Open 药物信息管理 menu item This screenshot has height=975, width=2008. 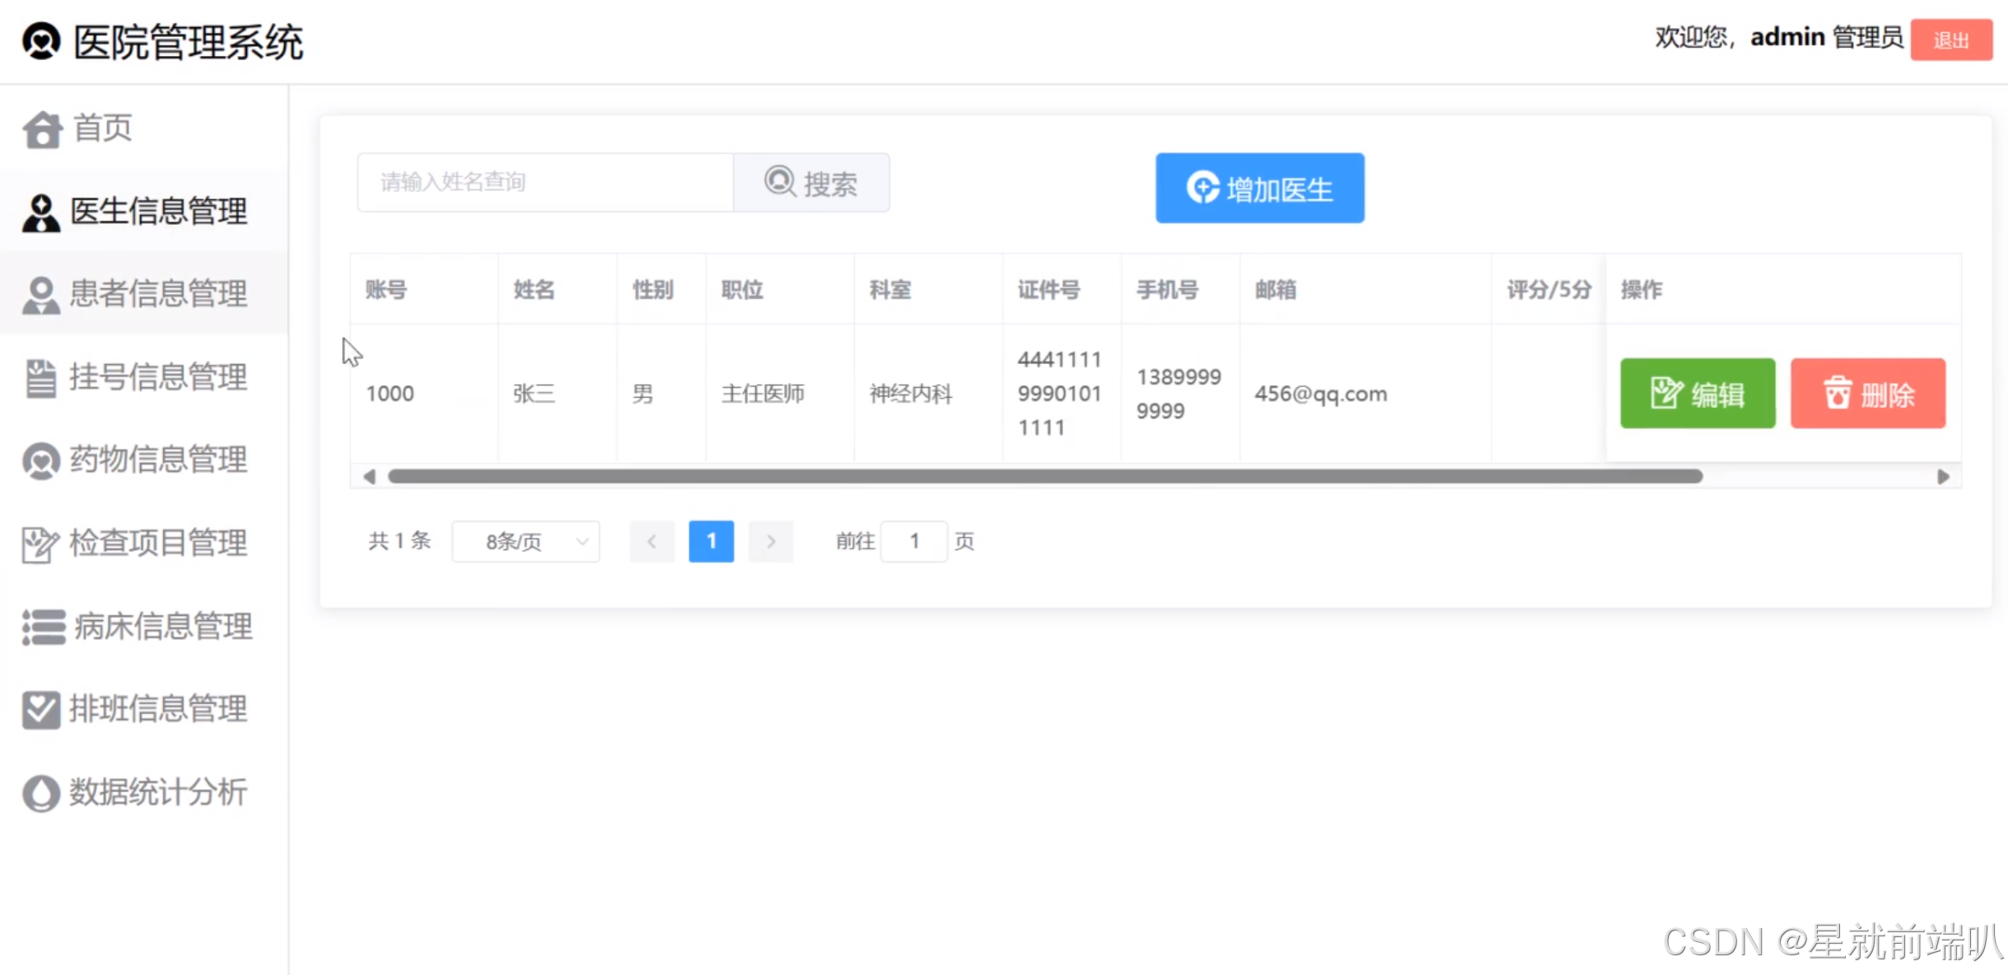point(157,460)
